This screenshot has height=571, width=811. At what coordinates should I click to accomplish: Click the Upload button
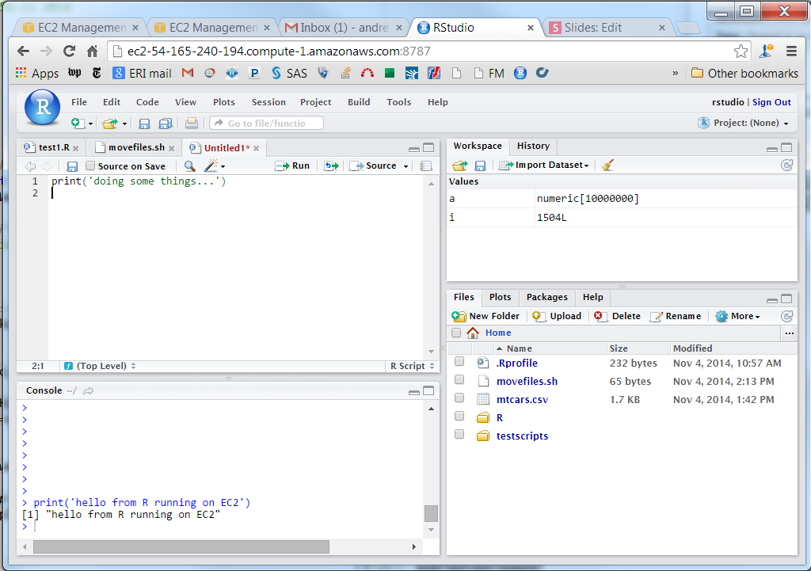click(557, 316)
